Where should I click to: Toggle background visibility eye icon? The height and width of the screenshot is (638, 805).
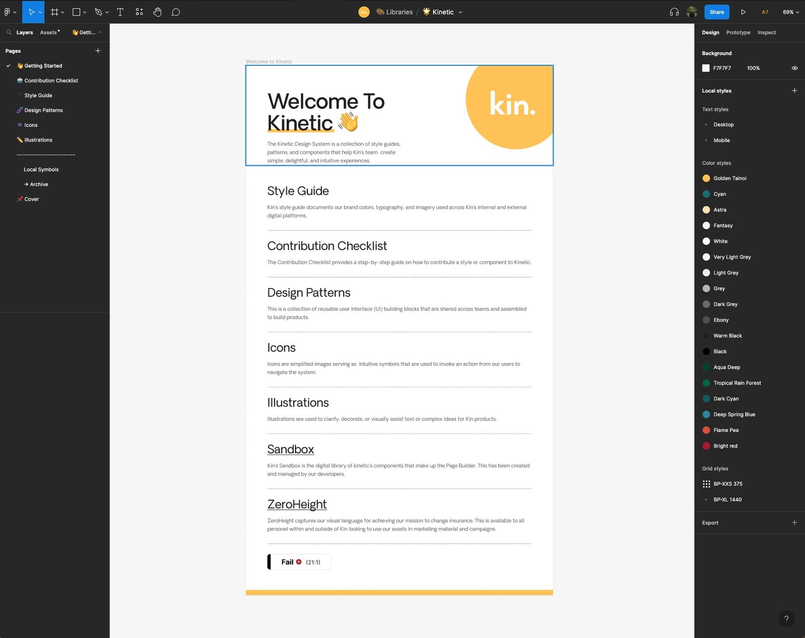(795, 68)
